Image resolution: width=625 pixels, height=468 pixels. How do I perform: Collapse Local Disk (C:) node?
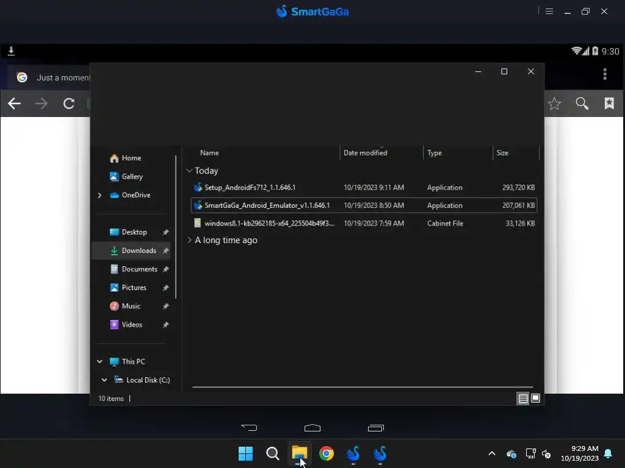click(104, 380)
